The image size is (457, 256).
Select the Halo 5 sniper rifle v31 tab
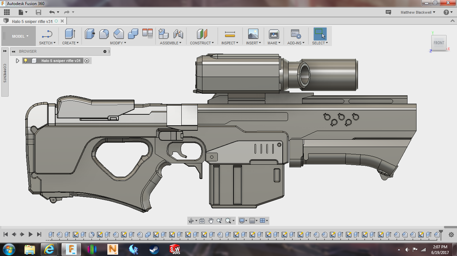click(x=32, y=21)
